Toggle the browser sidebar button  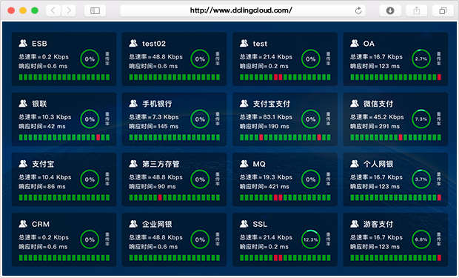pyautogui.click(x=95, y=11)
